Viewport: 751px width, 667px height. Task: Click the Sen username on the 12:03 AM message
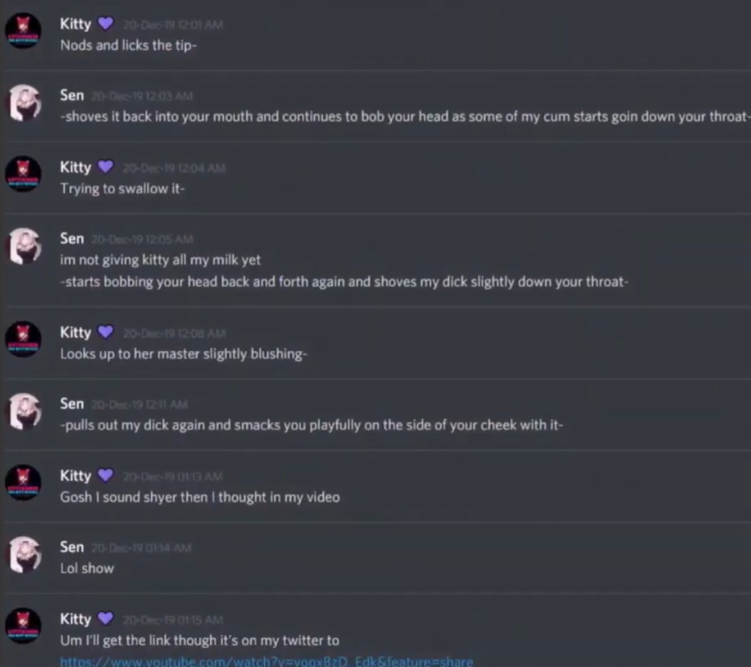click(72, 95)
